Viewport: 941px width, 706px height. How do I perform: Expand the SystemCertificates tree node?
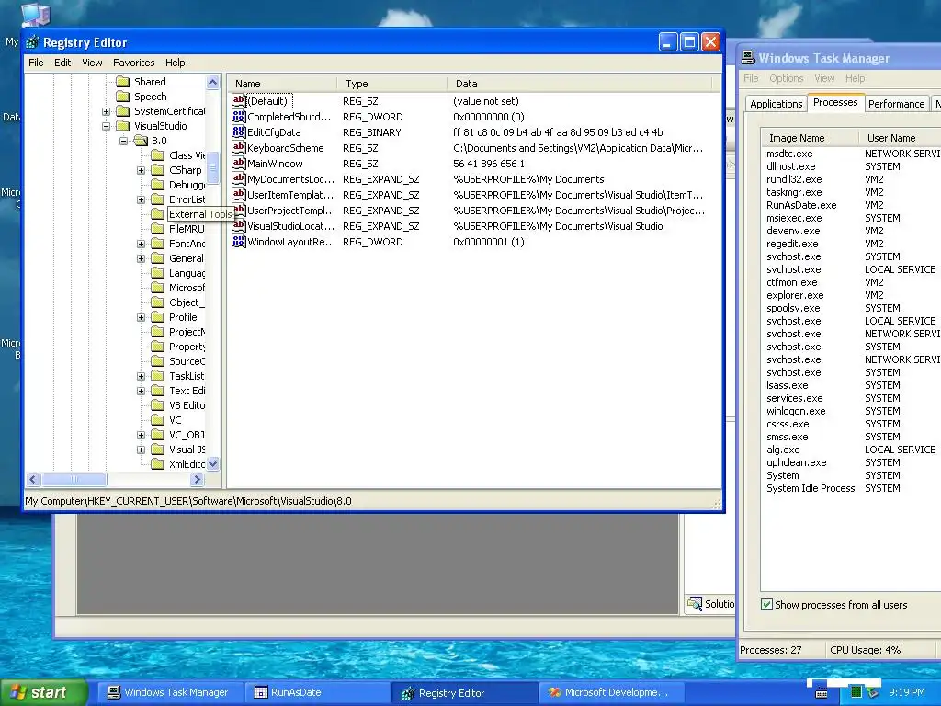[107, 111]
